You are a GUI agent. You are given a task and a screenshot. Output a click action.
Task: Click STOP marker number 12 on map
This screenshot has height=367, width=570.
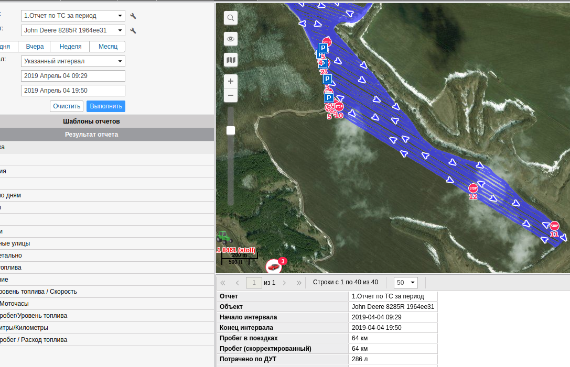(x=473, y=188)
